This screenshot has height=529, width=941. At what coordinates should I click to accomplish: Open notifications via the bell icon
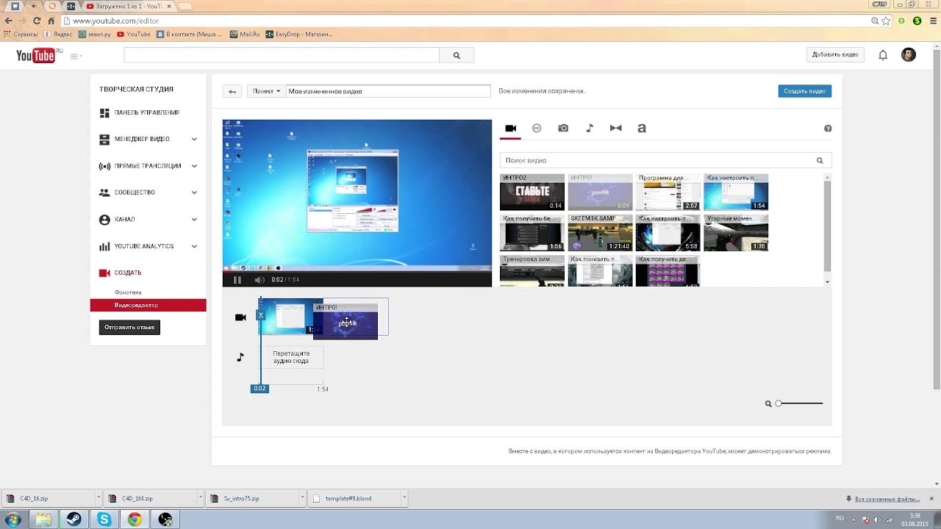(882, 54)
